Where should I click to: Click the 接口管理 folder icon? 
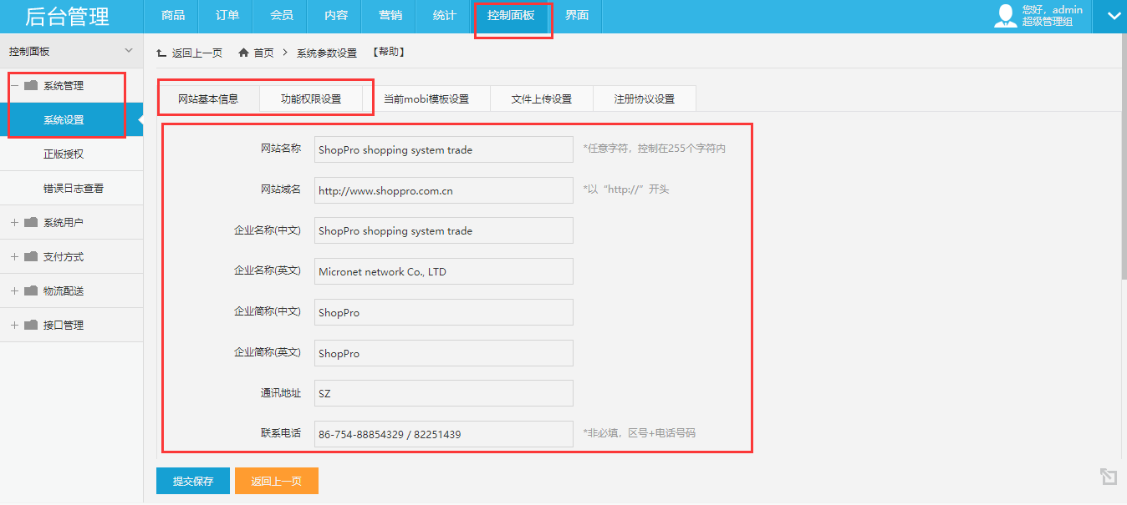coord(31,325)
